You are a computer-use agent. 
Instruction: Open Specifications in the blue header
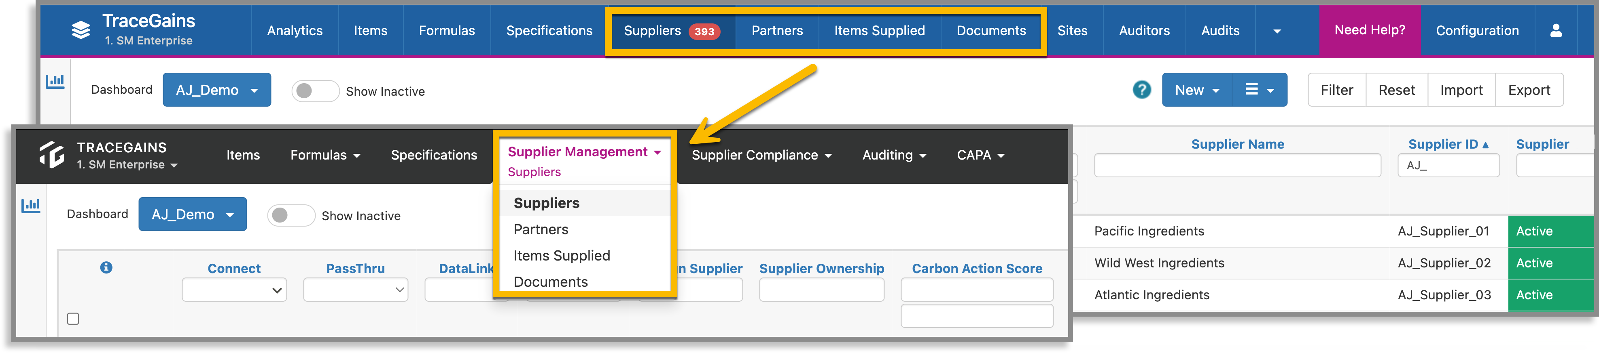(x=549, y=31)
